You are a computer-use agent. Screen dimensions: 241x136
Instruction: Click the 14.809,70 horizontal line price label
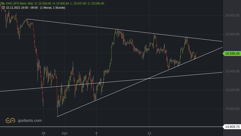pyautogui.click(x=232, y=127)
